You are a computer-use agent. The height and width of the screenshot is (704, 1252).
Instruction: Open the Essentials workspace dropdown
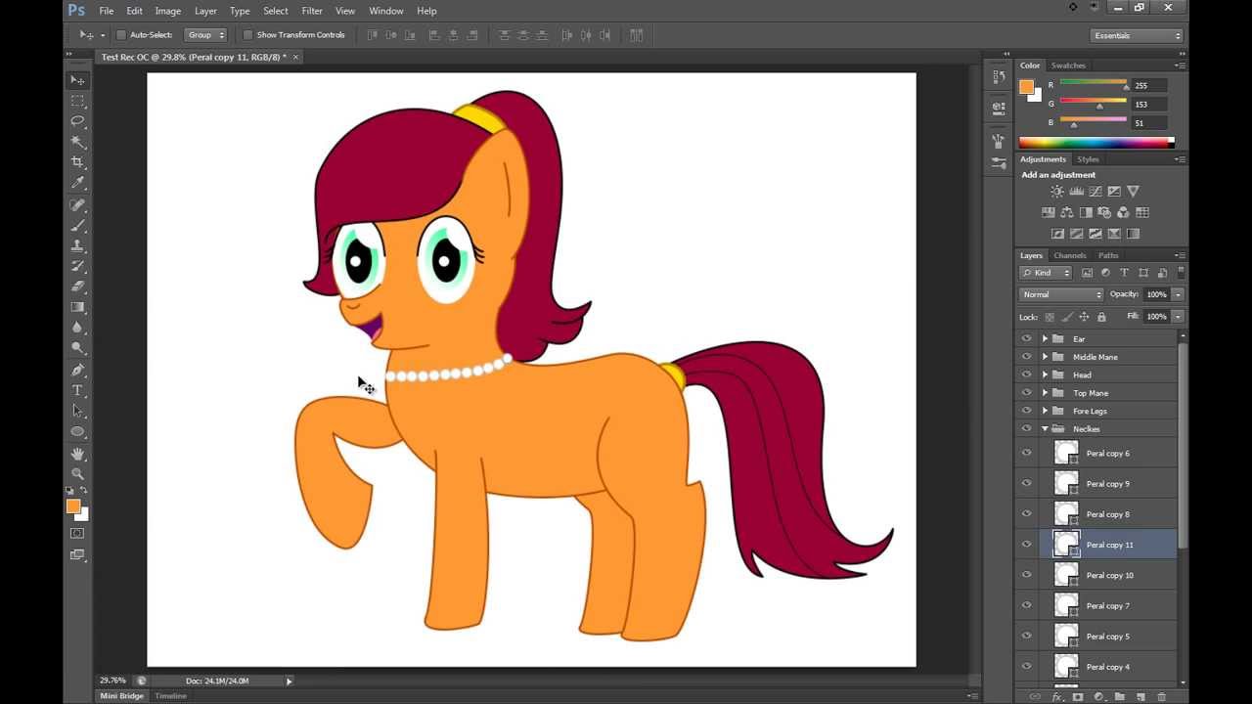click(1138, 35)
